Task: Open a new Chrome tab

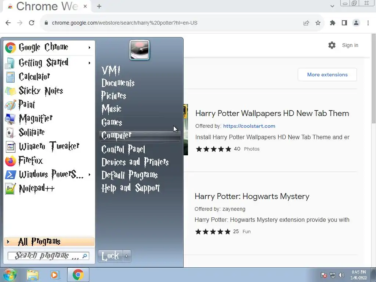Action: [x=99, y=7]
